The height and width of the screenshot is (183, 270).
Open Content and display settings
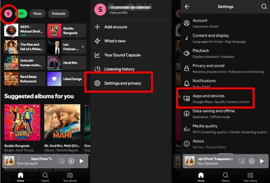225,38
